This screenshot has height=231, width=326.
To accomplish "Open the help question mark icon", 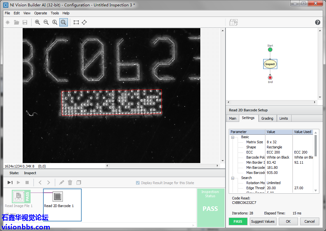I will tap(317, 22).
